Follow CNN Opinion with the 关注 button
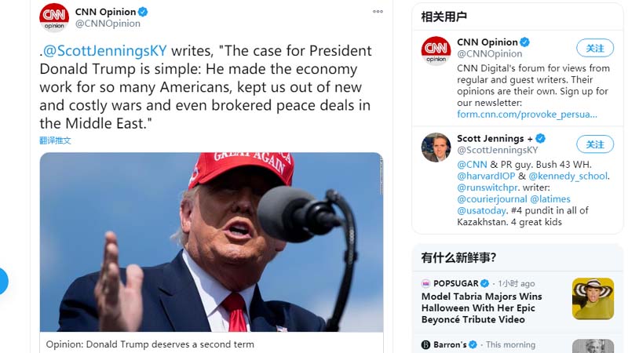 pyautogui.click(x=595, y=49)
